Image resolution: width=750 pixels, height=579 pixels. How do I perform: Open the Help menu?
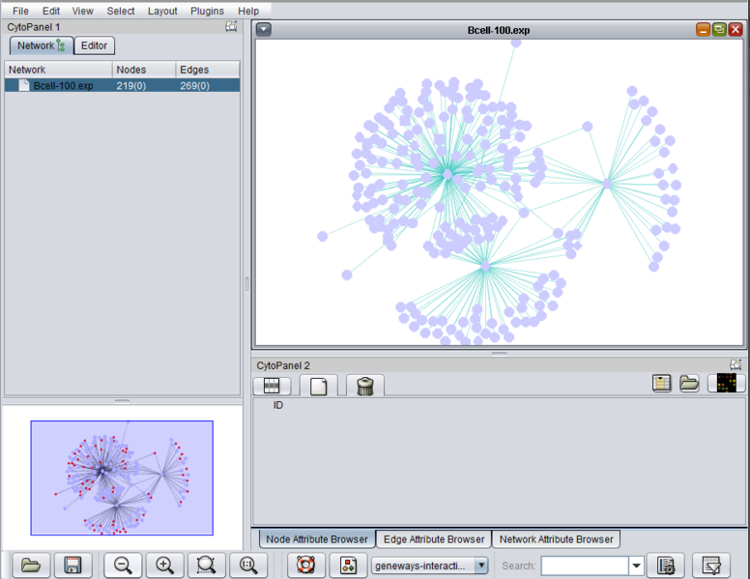248,11
